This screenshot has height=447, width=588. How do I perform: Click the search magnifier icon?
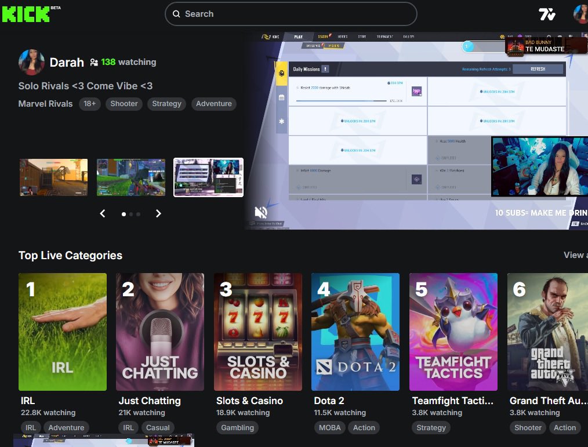coord(176,14)
